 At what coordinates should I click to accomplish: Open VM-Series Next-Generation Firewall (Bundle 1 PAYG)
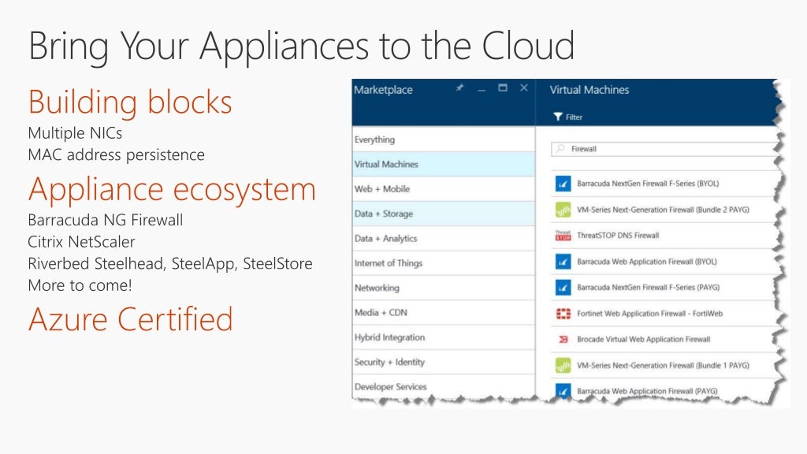click(663, 366)
